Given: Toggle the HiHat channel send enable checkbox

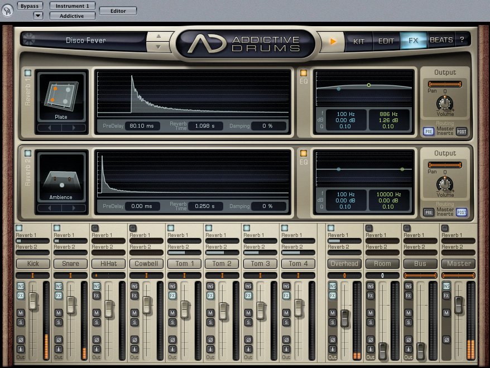Looking at the screenshot, I should click(x=95, y=228).
